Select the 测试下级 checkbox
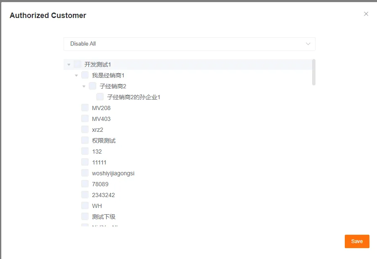Screen dimensions: 377x259 pyautogui.click(x=84, y=216)
